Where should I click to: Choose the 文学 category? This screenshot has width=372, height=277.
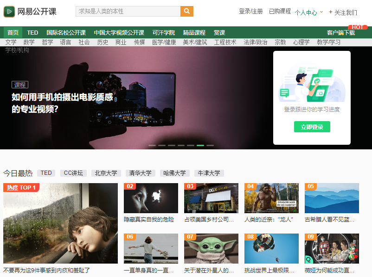[x=11, y=42]
